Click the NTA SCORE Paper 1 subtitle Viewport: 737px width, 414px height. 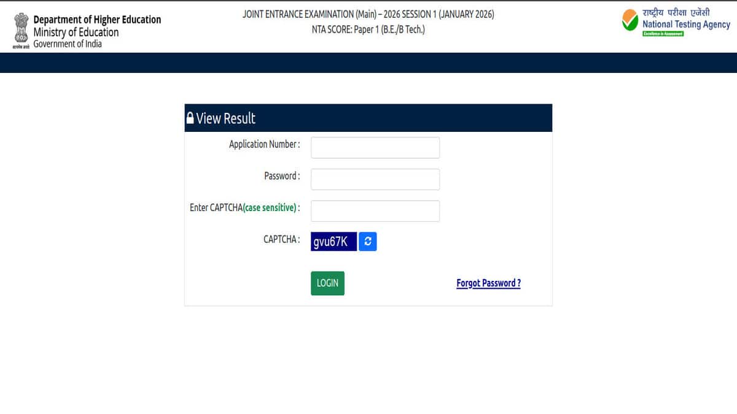(368, 30)
